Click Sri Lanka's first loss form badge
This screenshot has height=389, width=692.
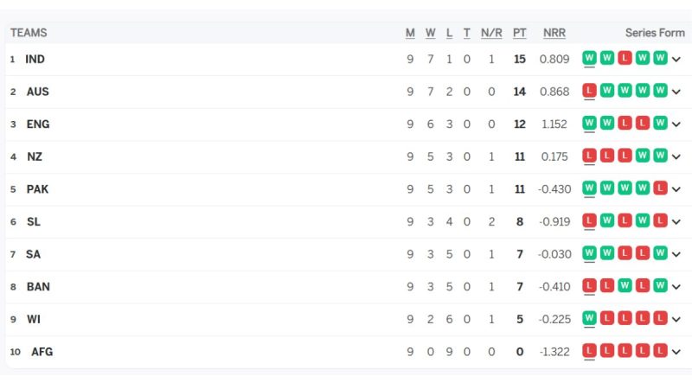click(x=589, y=221)
